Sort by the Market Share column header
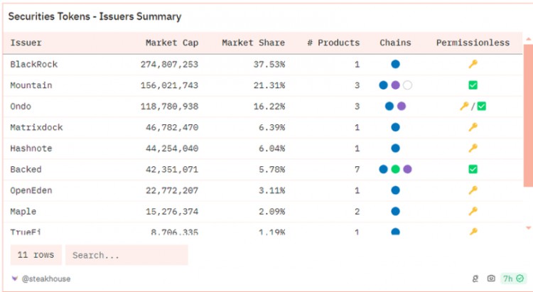This screenshot has width=533, height=292. (254, 43)
